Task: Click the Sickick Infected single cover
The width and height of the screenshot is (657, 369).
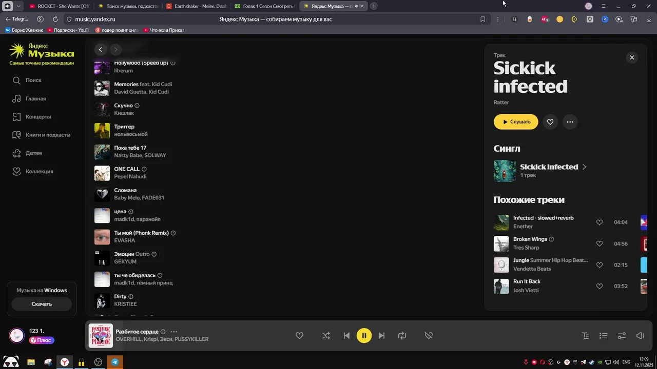Action: (505, 171)
